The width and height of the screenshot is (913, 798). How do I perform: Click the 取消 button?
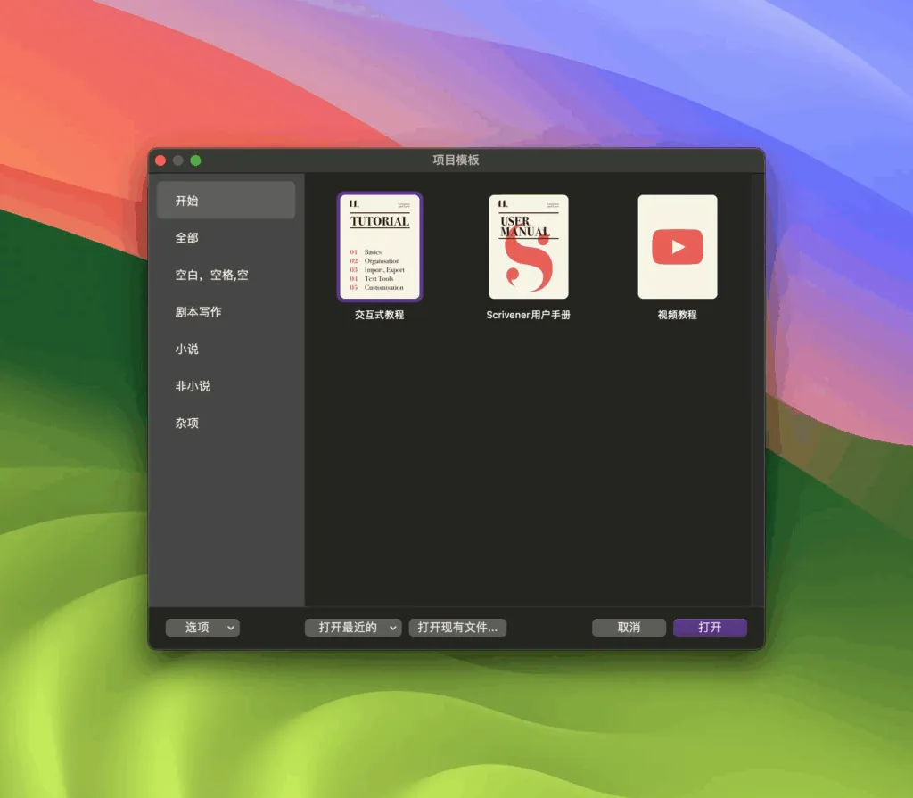tap(629, 628)
